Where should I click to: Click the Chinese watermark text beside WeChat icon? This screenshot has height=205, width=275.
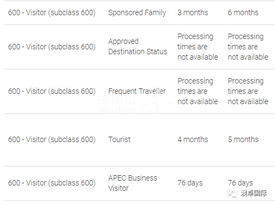pyautogui.click(x=254, y=193)
